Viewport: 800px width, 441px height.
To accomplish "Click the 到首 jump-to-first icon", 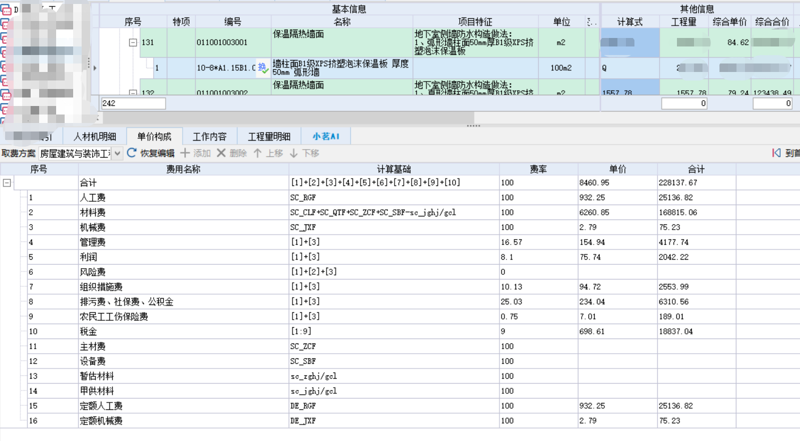I will (x=777, y=153).
